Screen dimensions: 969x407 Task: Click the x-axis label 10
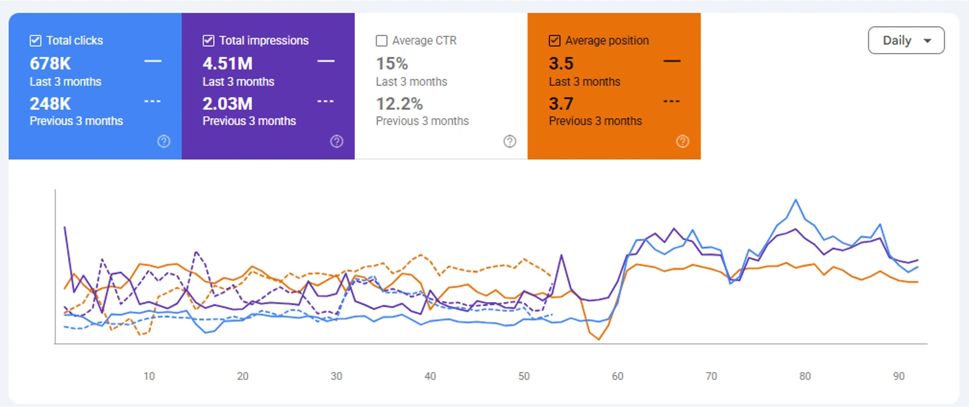point(149,376)
